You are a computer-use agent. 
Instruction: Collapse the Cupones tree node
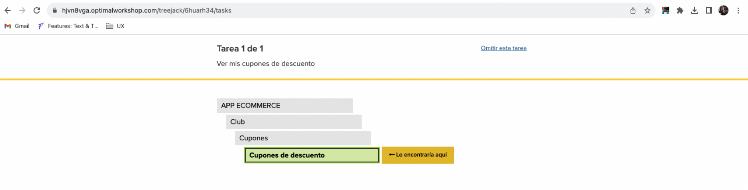(303, 138)
